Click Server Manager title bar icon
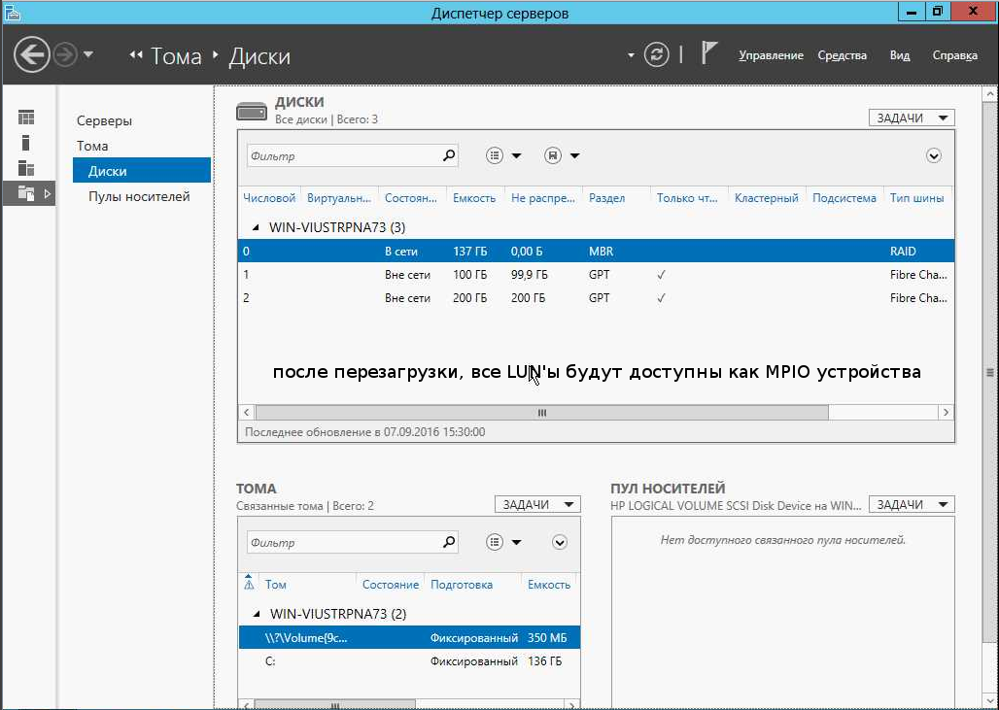The height and width of the screenshot is (710, 999). [x=12, y=12]
